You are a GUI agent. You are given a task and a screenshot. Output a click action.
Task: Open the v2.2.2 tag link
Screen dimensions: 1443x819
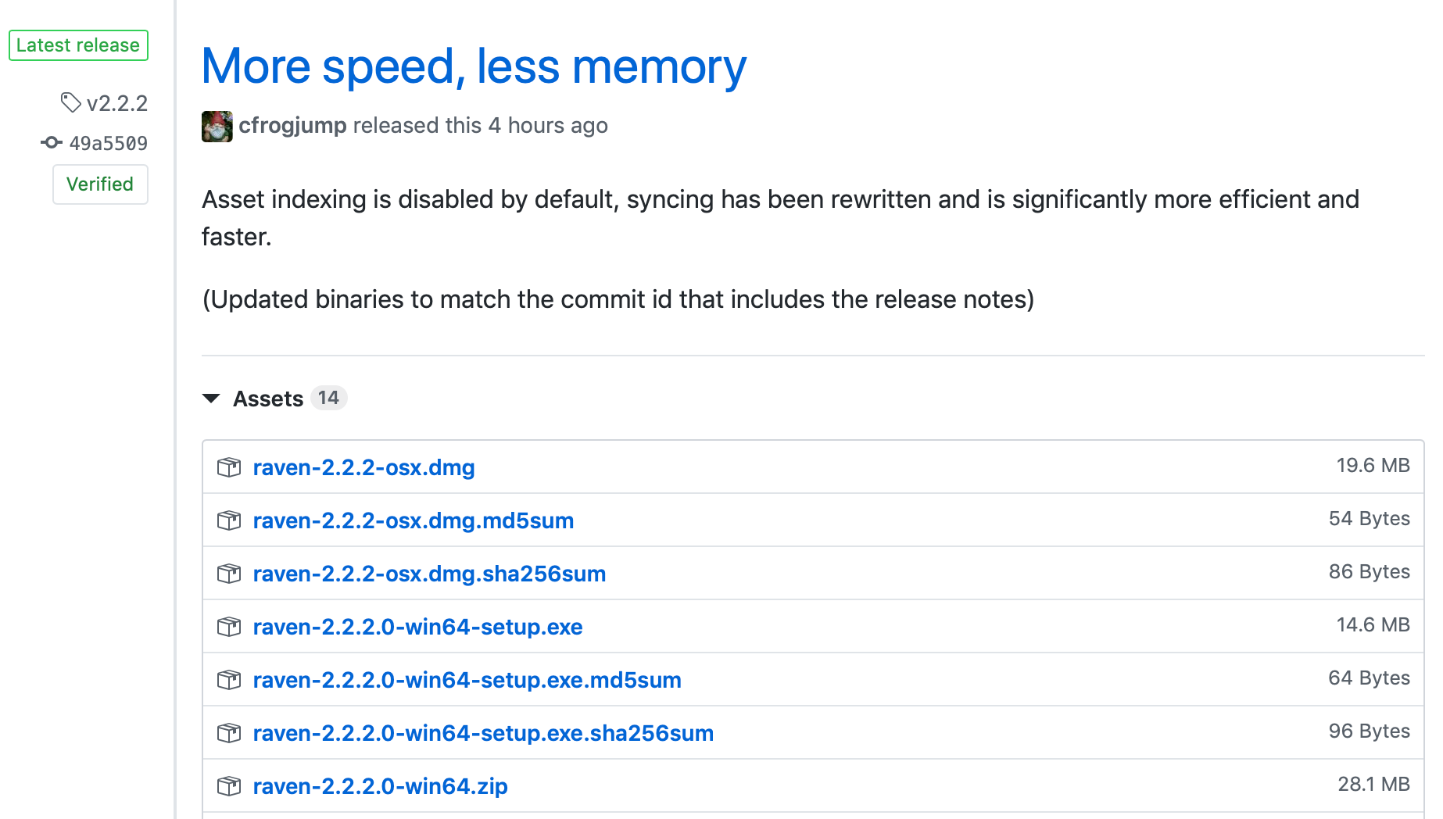tap(117, 103)
